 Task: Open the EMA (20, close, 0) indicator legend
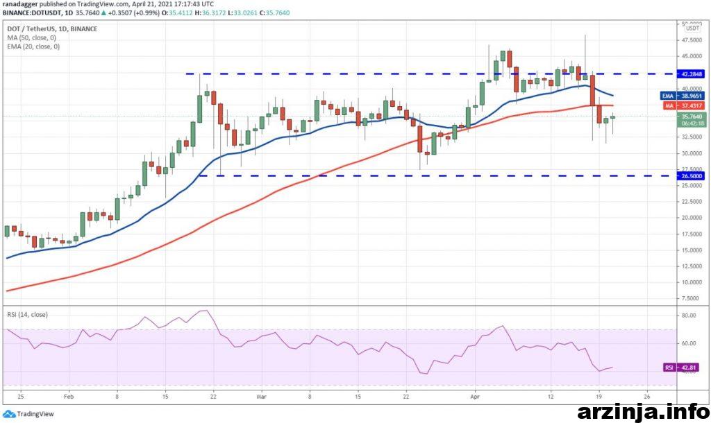32,46
